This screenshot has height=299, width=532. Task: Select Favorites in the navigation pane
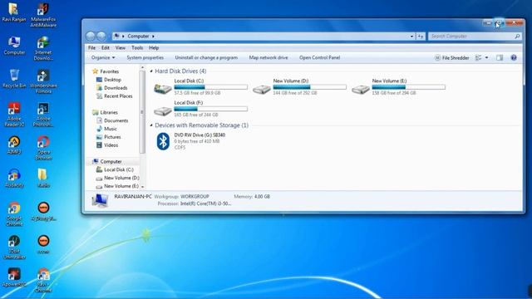106,71
